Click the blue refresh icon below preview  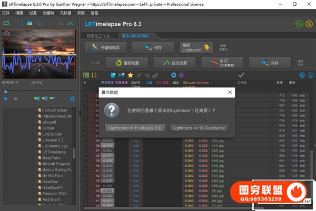coord(72,98)
